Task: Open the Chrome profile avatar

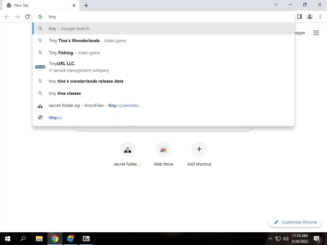Action: (x=310, y=17)
